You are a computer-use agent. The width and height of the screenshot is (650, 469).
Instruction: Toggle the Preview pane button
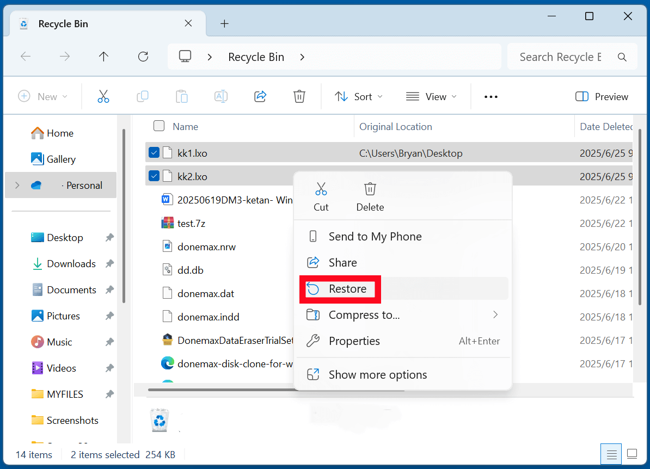click(x=601, y=96)
